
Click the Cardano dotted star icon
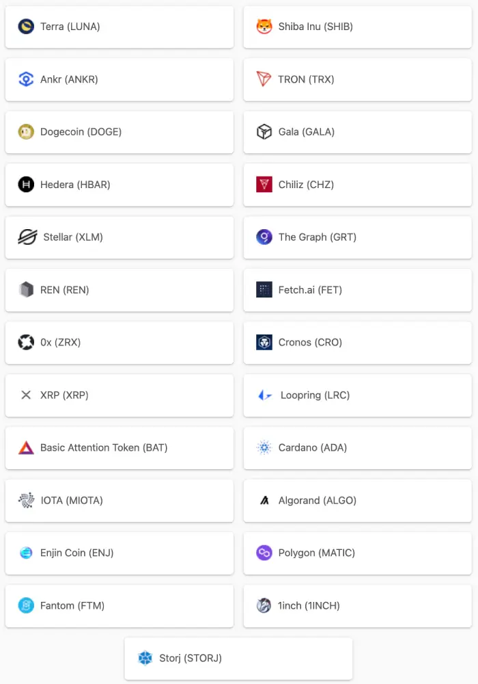264,447
